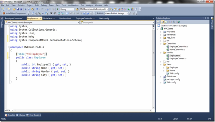Screen dimensions: 215x122
Task: Open the MVCDemo.Models.Employee class dropdown
Action: 42,22
